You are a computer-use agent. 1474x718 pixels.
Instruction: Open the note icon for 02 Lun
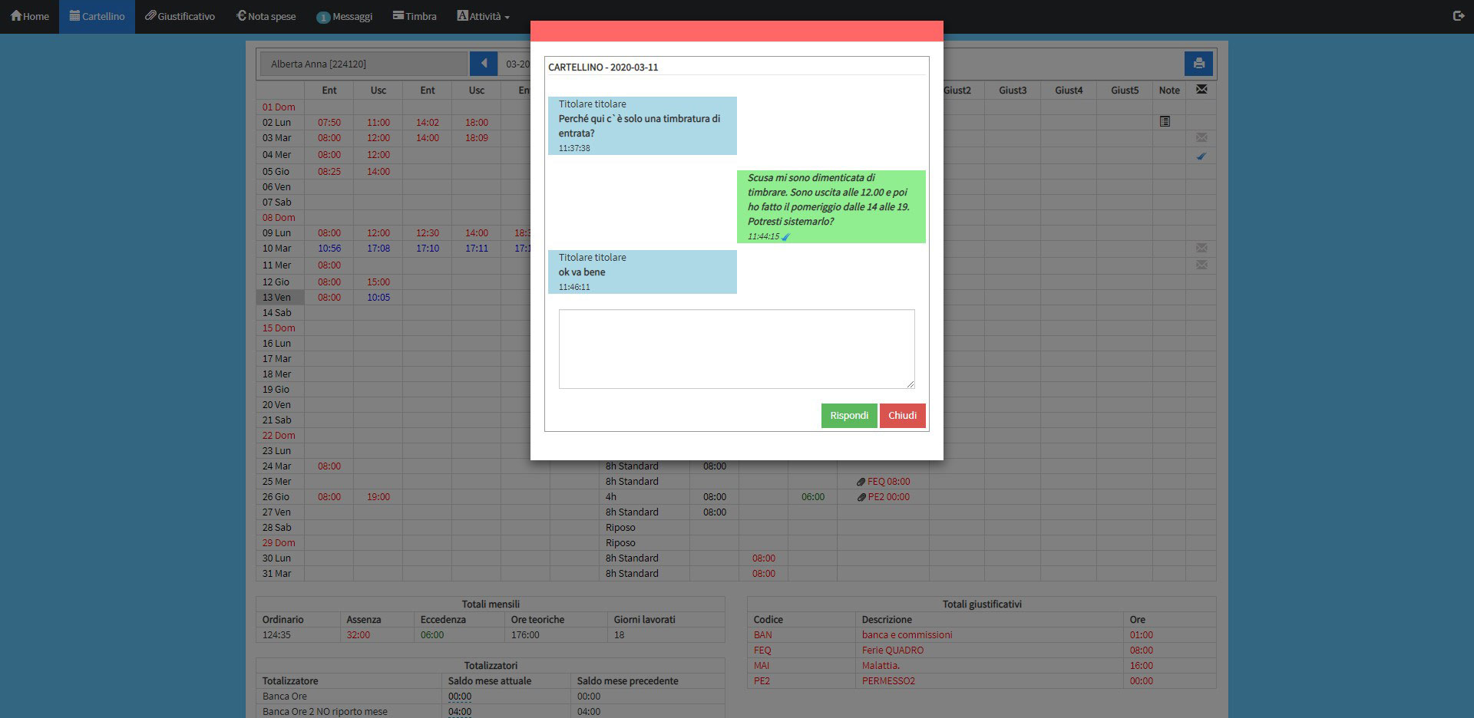pos(1165,121)
